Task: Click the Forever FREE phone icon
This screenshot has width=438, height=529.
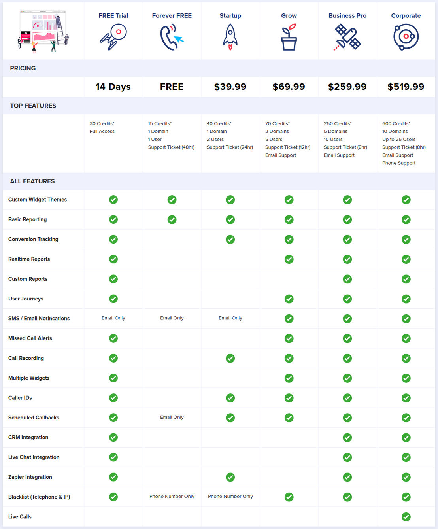Action: click(x=172, y=37)
